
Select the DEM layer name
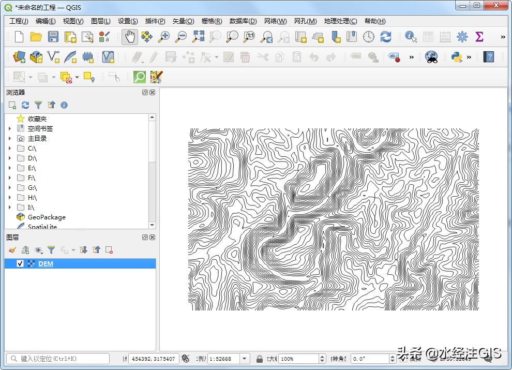(46, 263)
